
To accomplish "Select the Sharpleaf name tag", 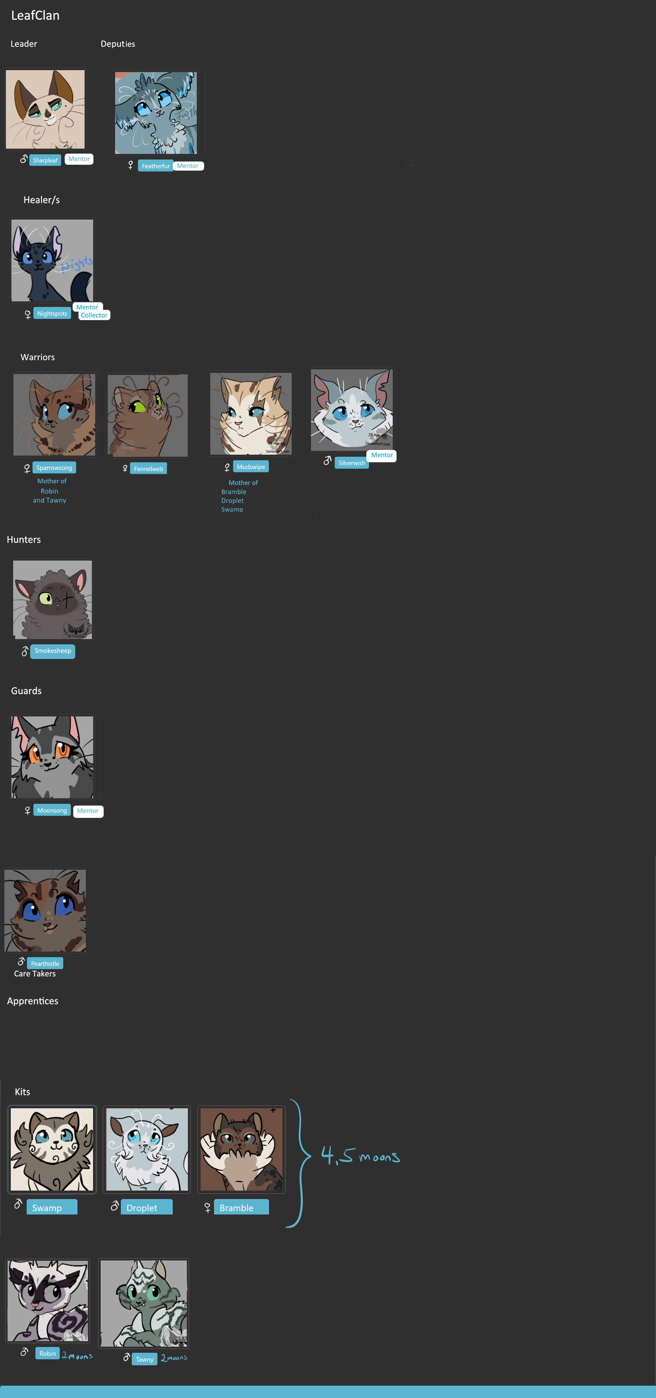I will point(45,160).
